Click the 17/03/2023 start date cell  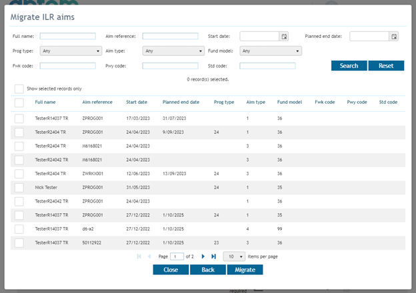click(x=138, y=119)
